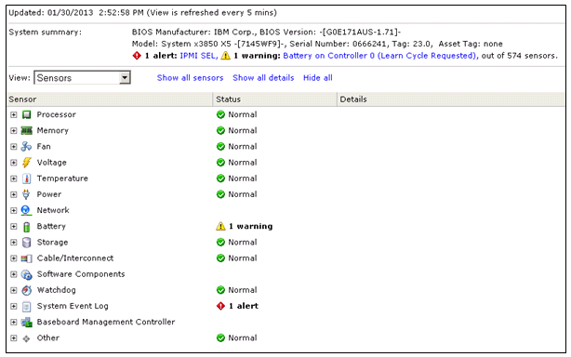571x357 pixels.
Task: Click the Watchdog icon
Action: point(27,290)
